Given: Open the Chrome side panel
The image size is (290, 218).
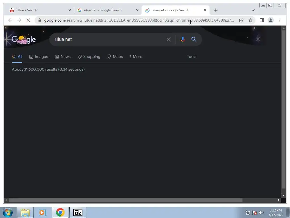Looking at the screenshot, I should click(x=261, y=20).
